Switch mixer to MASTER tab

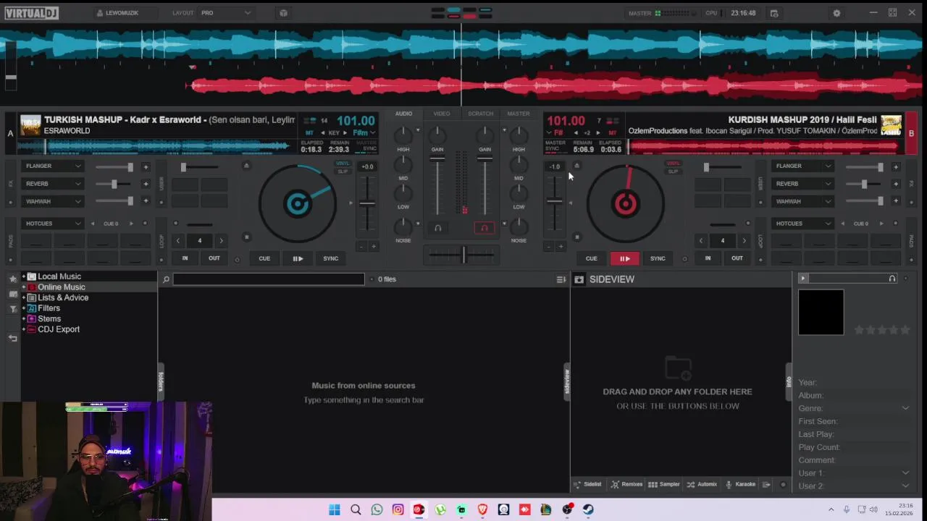[x=519, y=114]
